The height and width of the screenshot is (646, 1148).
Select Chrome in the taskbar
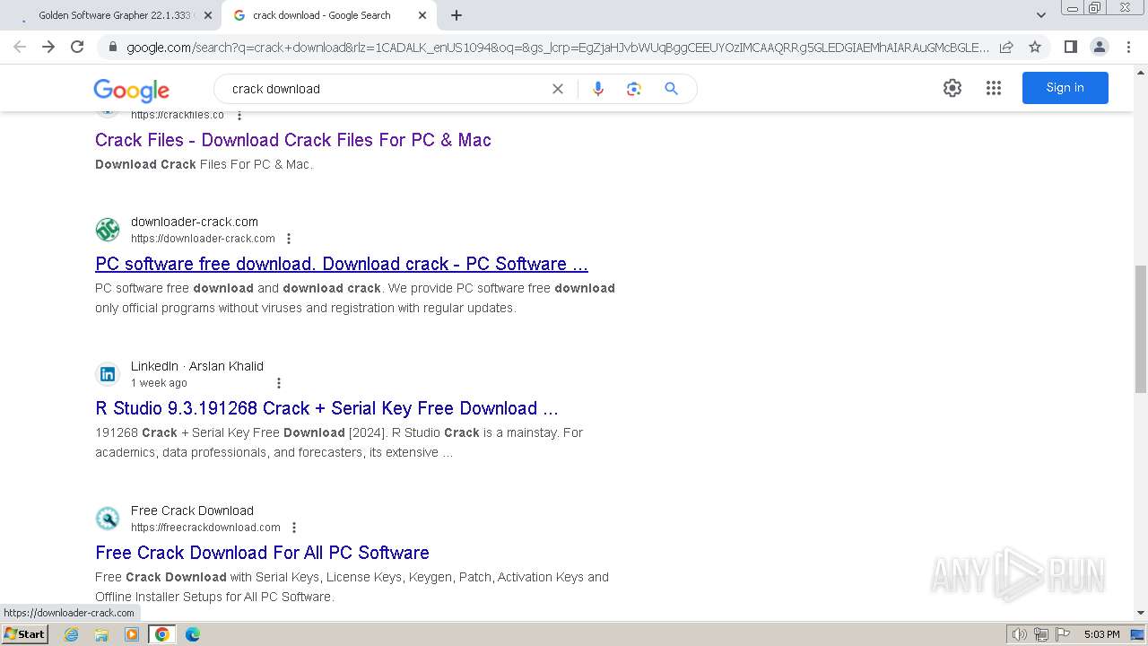click(x=161, y=634)
